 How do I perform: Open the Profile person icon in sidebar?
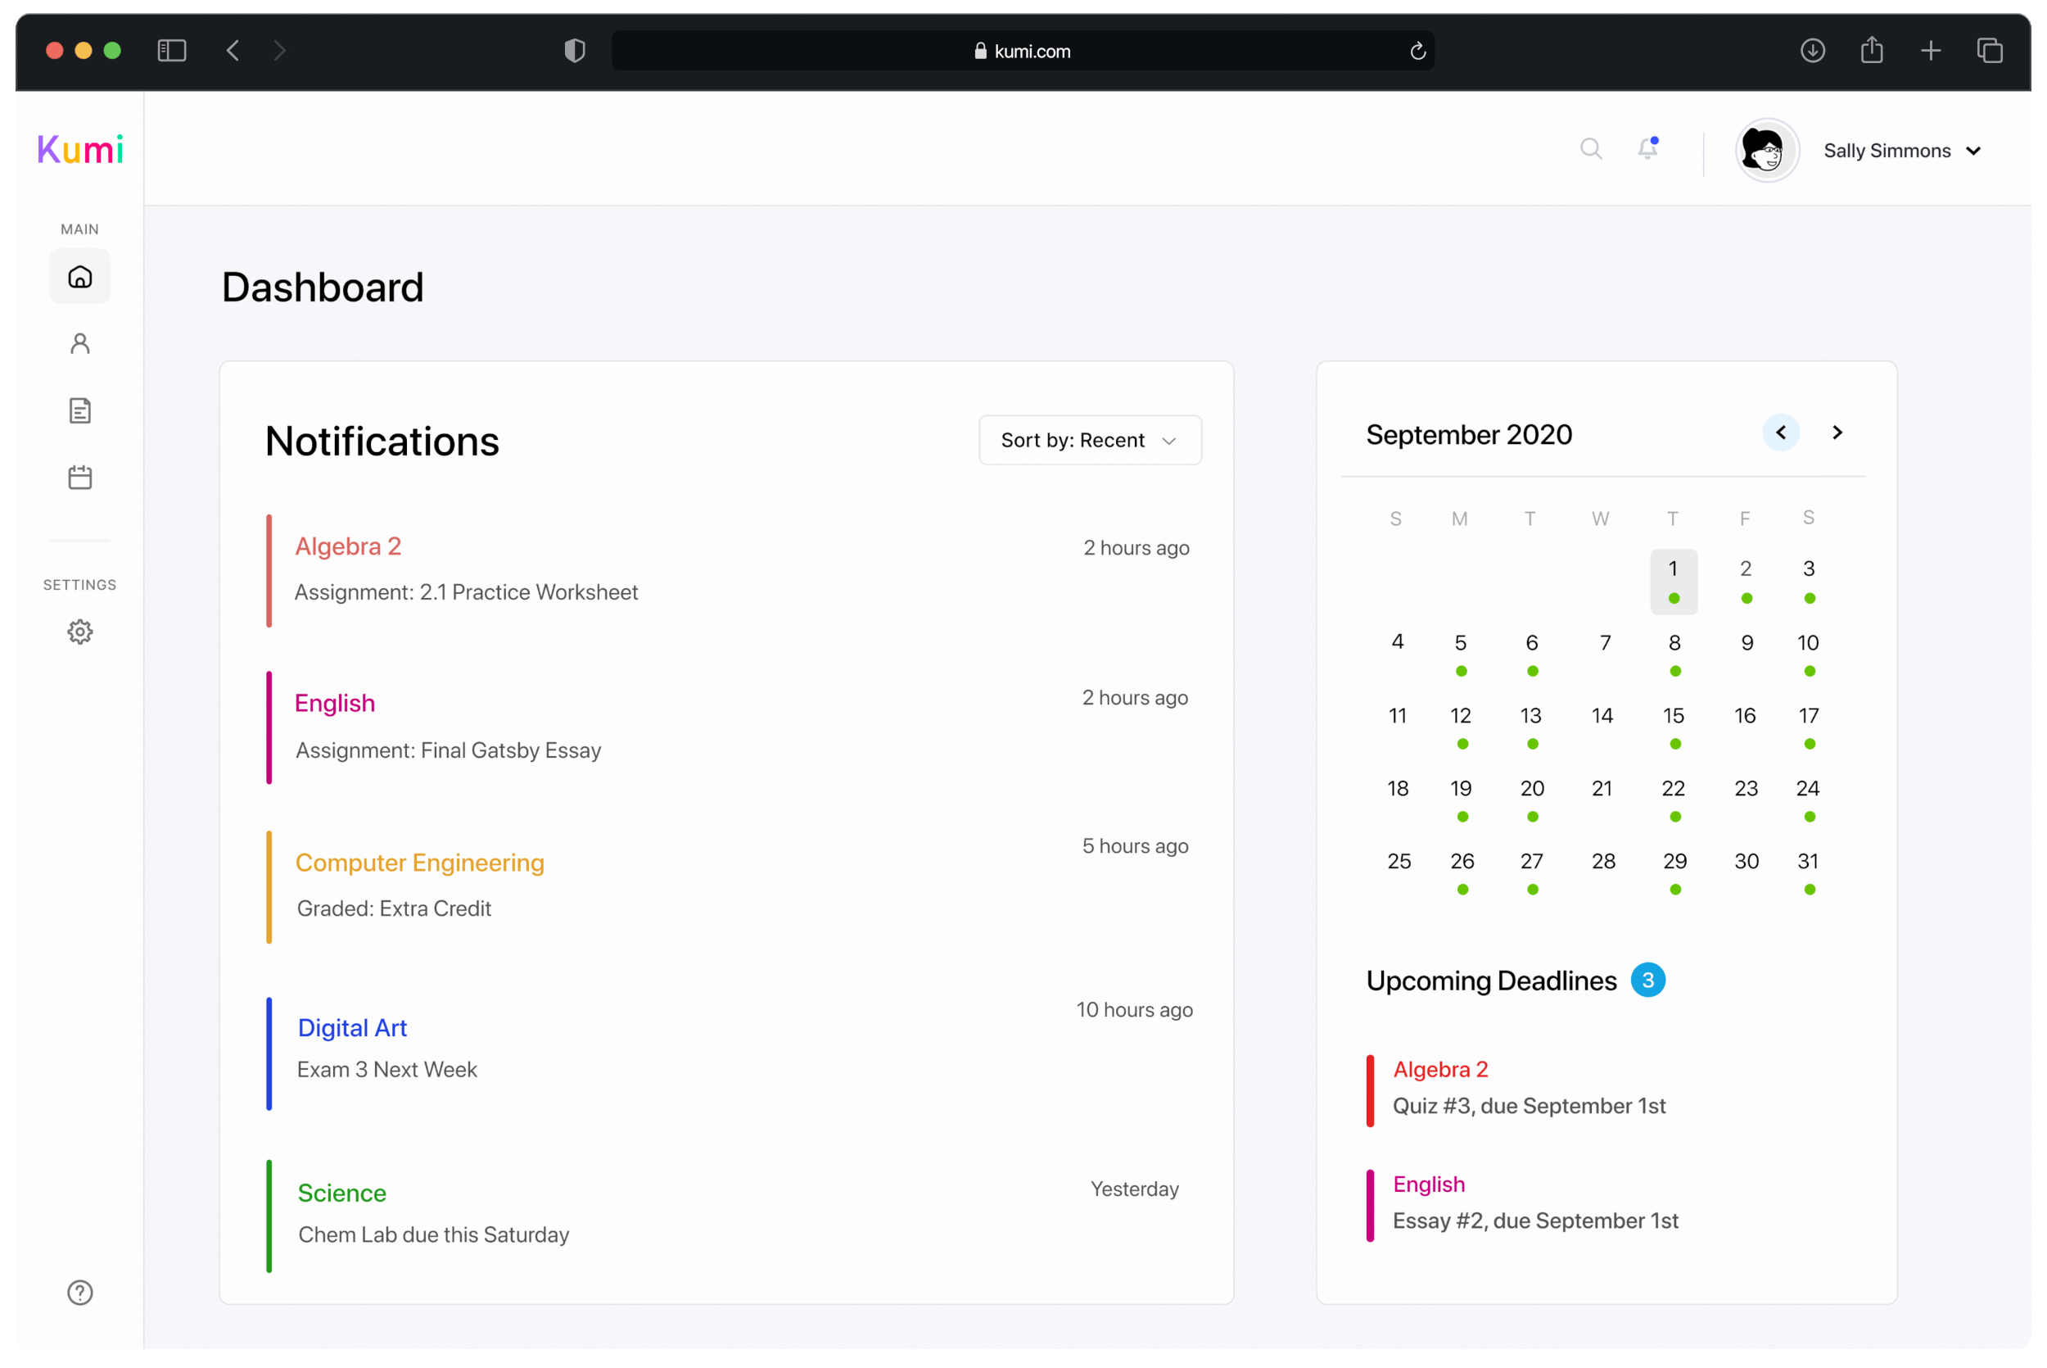pos(79,344)
